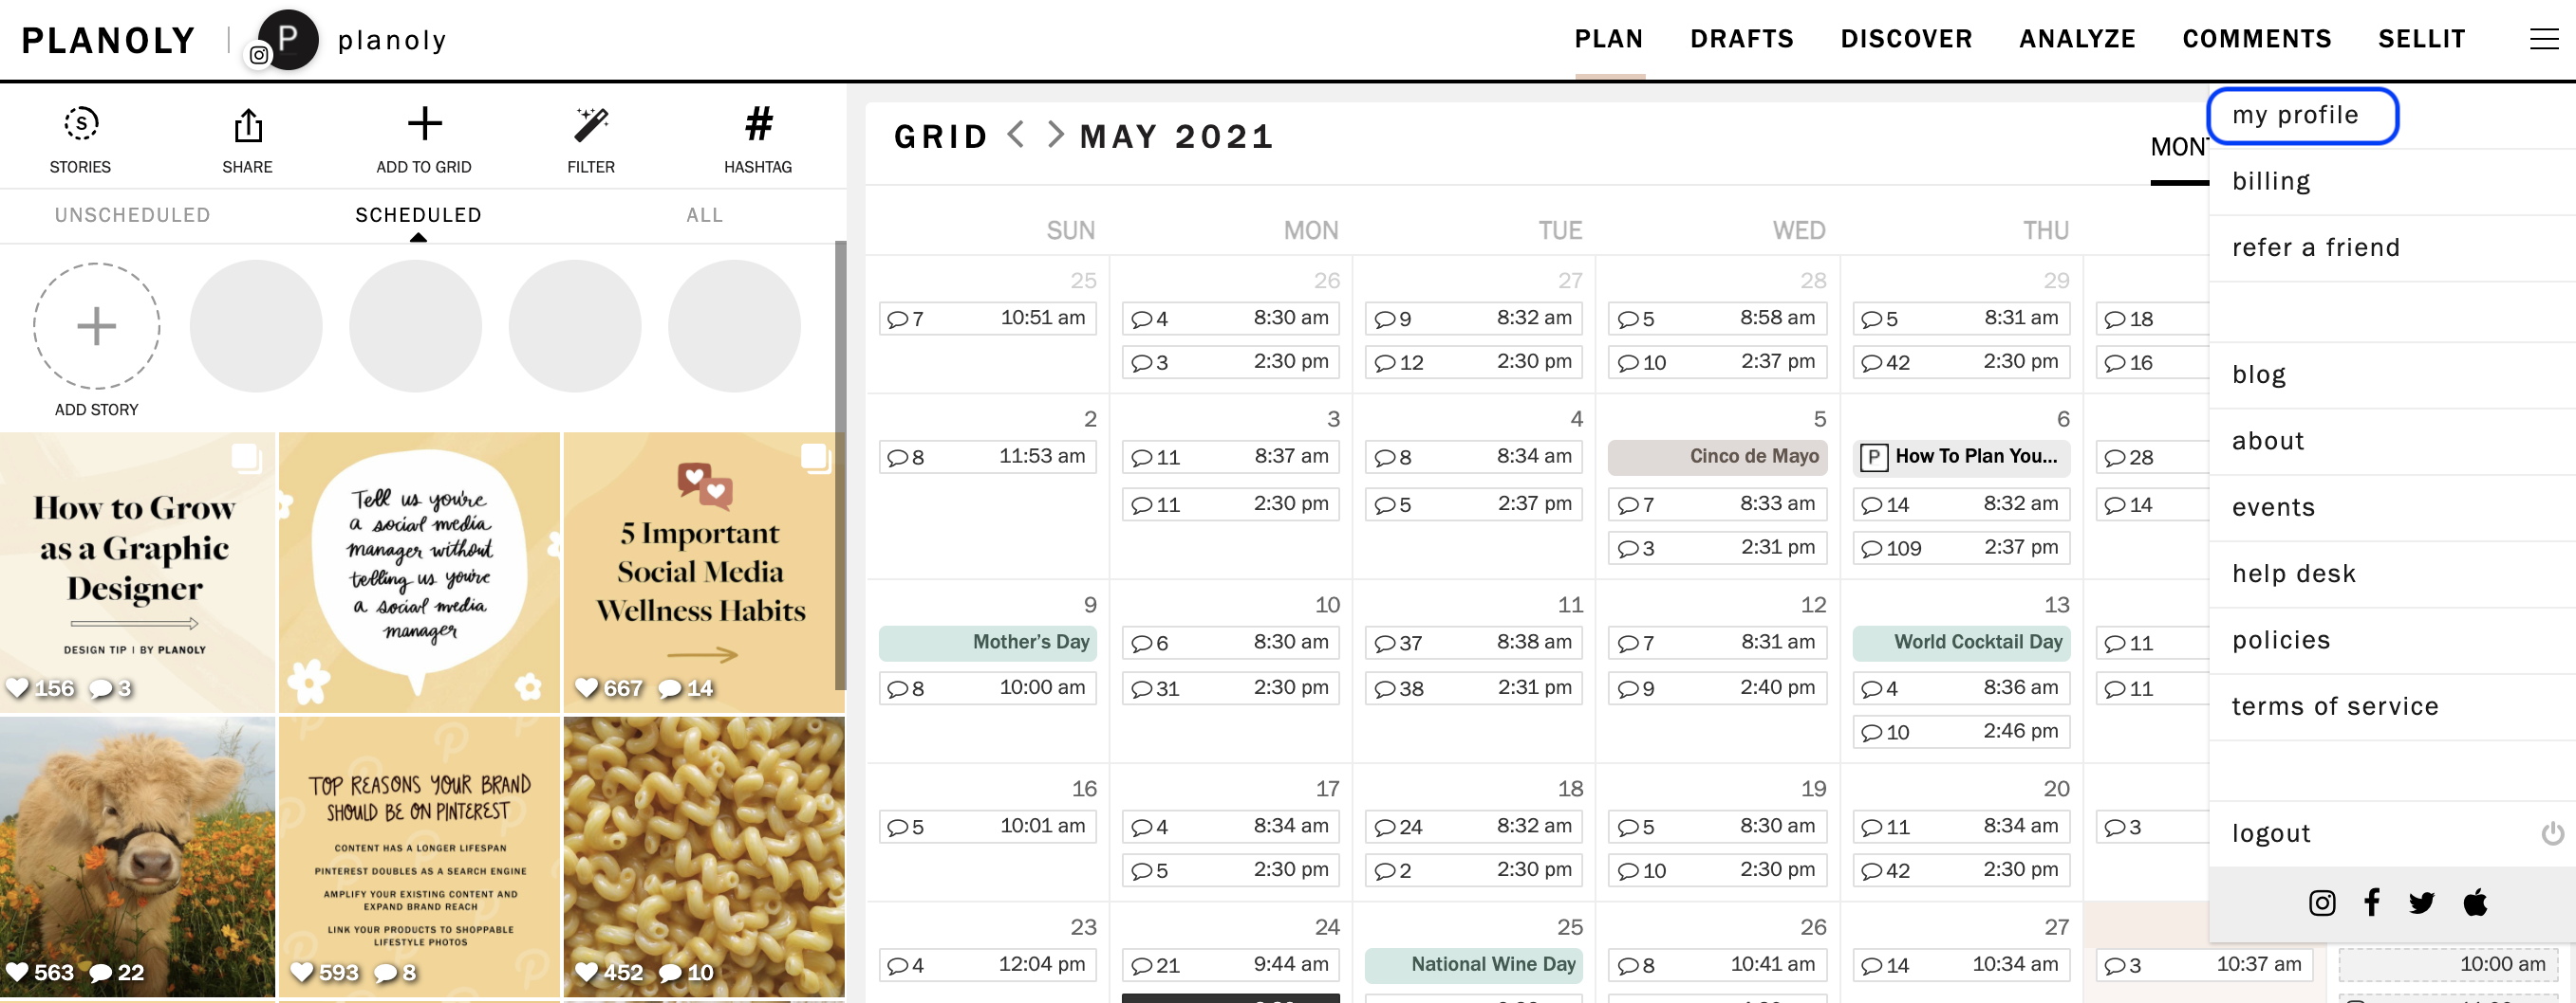This screenshot has width=2576, height=1003.
Task: Open the hamburger menu icon
Action: [x=2543, y=39]
